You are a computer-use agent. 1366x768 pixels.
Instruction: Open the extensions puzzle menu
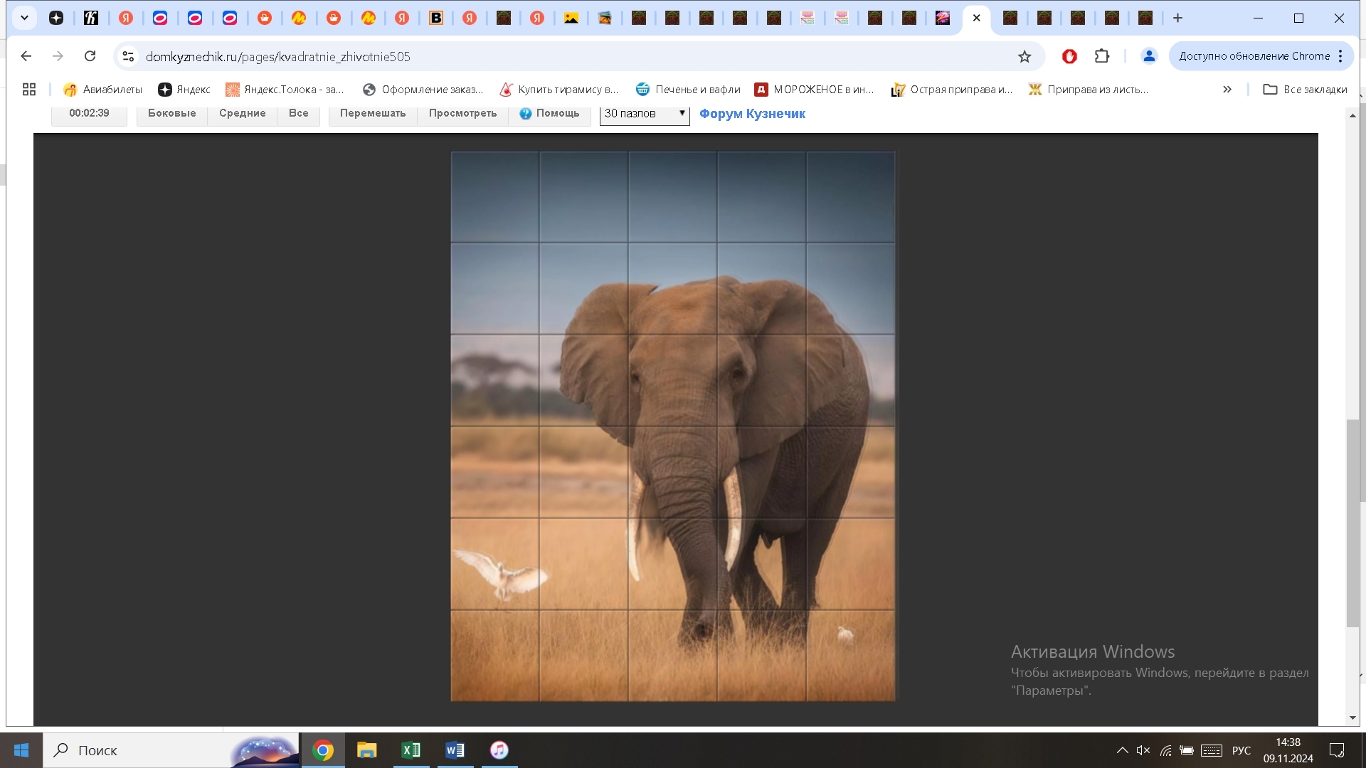click(x=1102, y=56)
